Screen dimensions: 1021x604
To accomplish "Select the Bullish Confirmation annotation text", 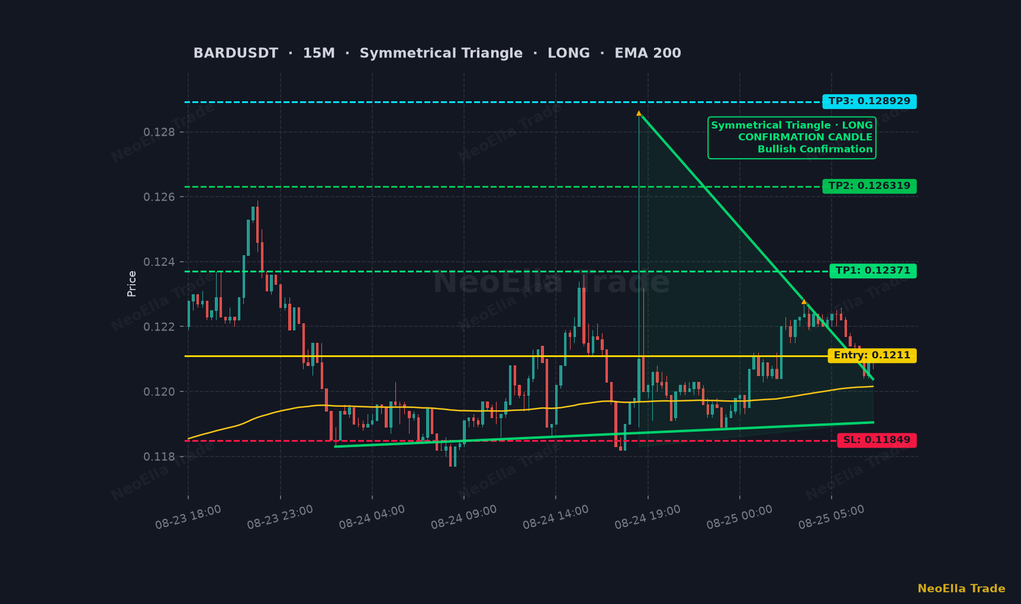I will [x=815, y=149].
